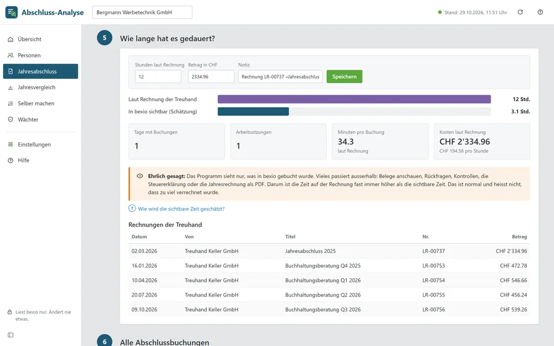
Task: Click the Nr. column header
Action: 426,237
